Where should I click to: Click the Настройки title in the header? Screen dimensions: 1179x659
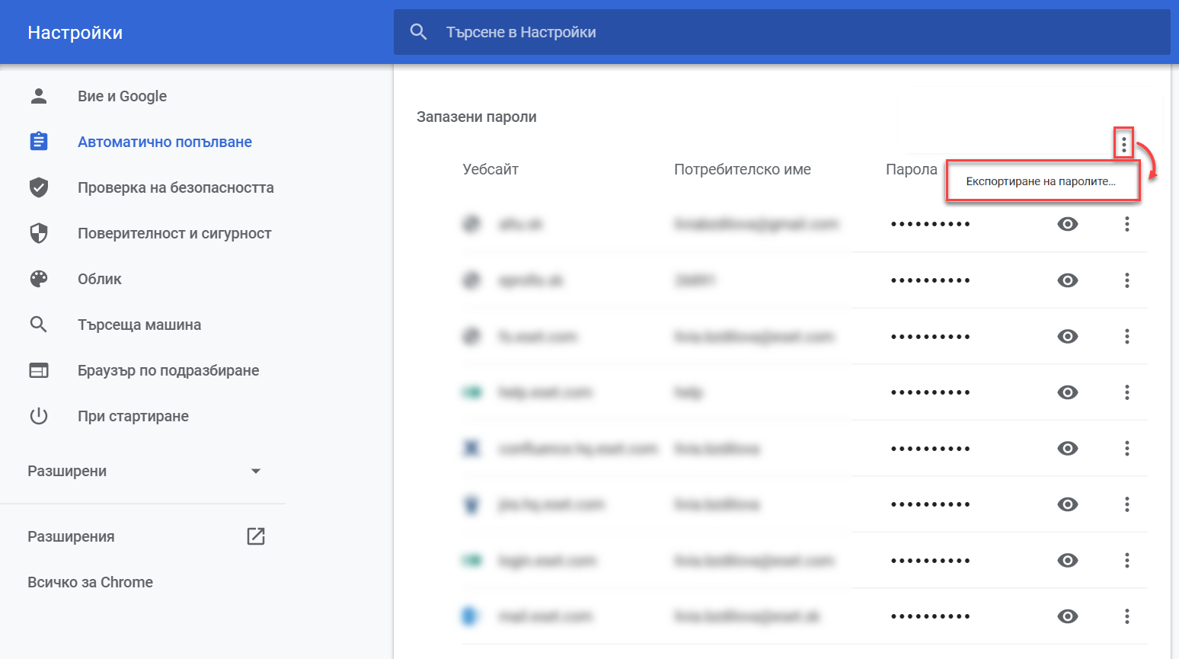(75, 33)
